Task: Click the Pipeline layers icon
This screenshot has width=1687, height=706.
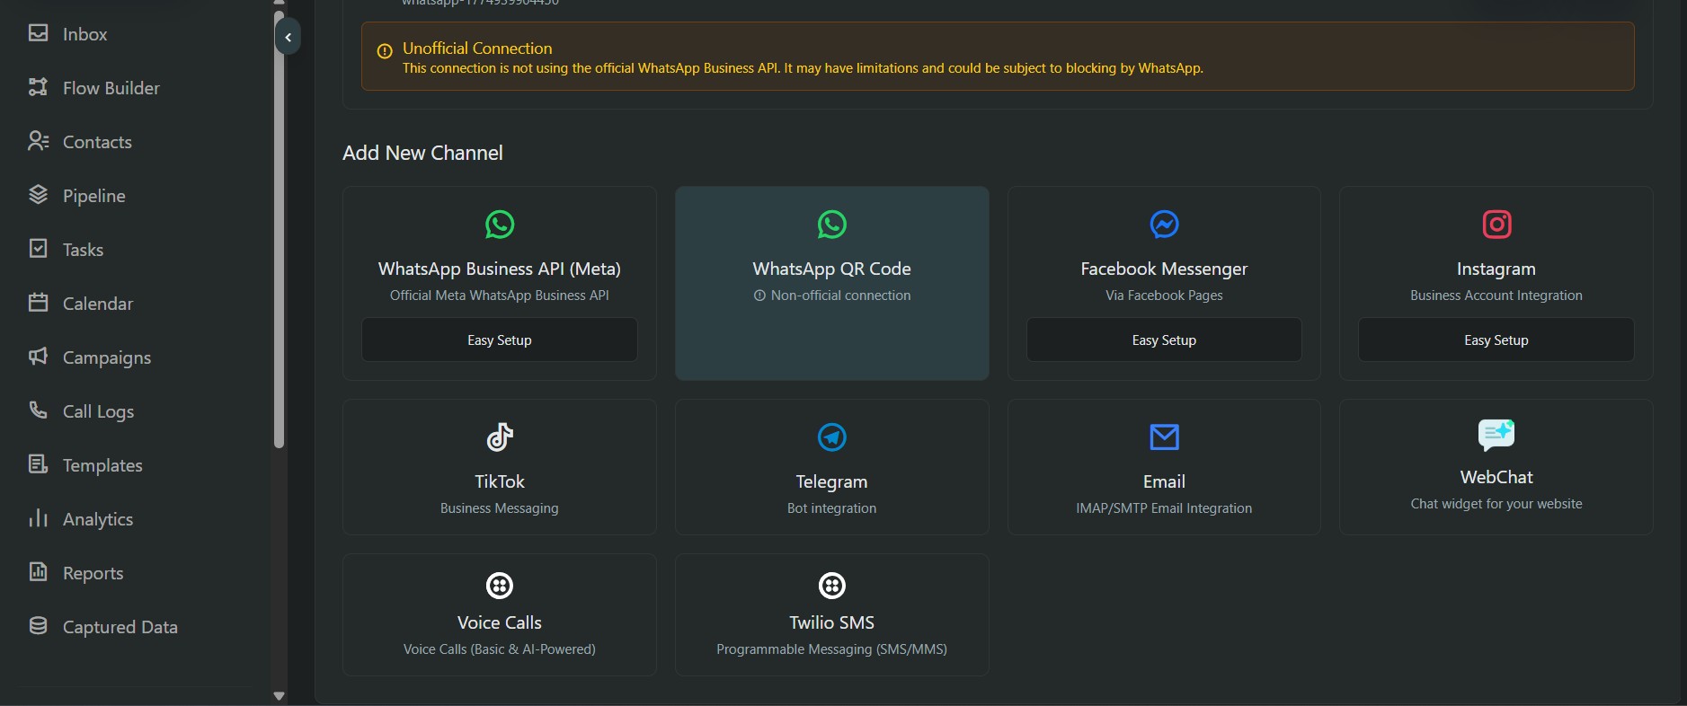Action: [38, 195]
